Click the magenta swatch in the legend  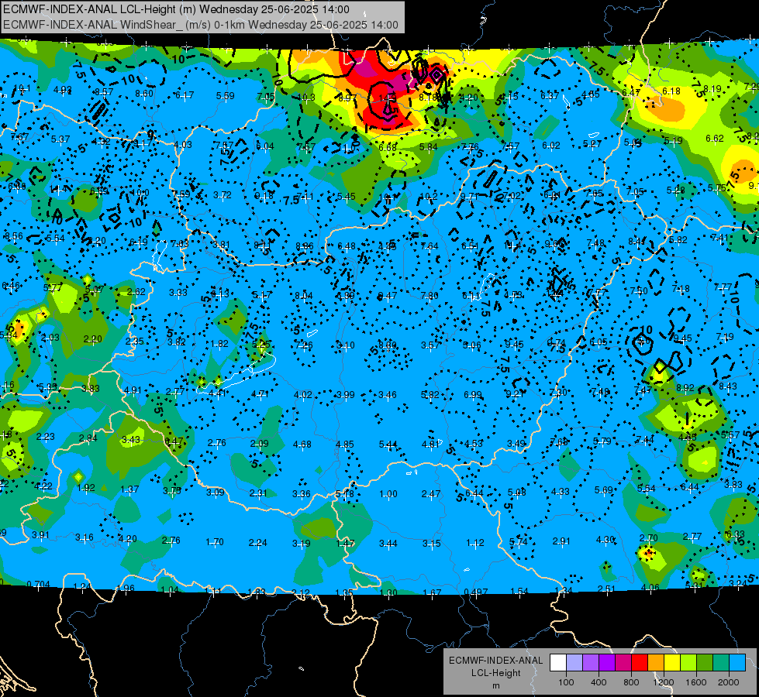point(623,663)
